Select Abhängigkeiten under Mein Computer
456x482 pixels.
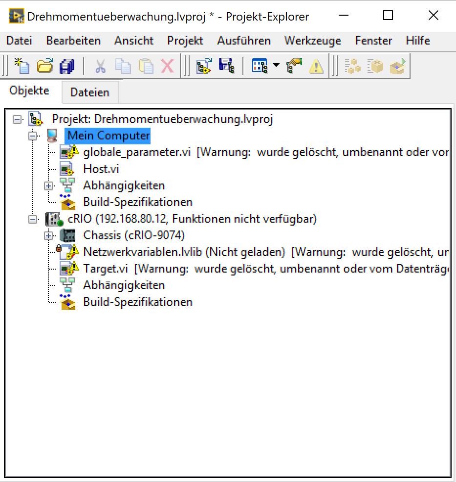tap(124, 185)
